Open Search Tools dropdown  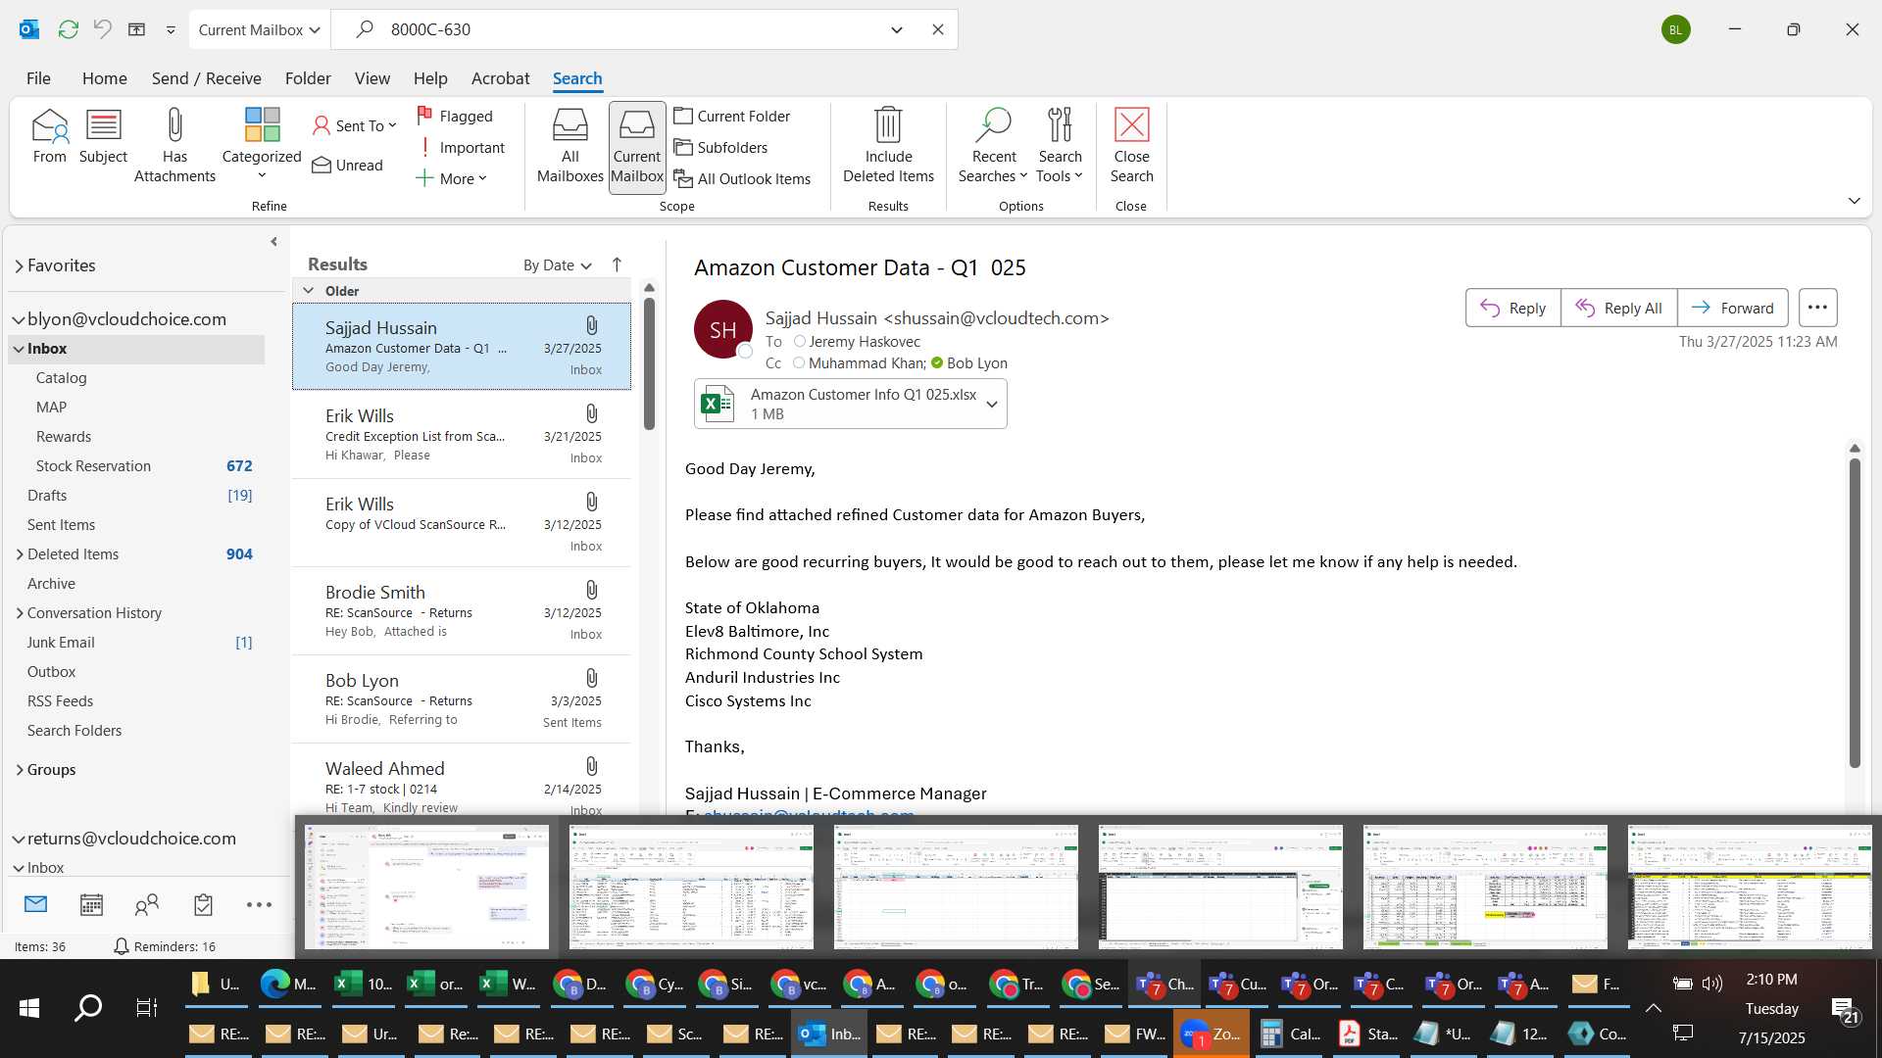pos(1060,146)
